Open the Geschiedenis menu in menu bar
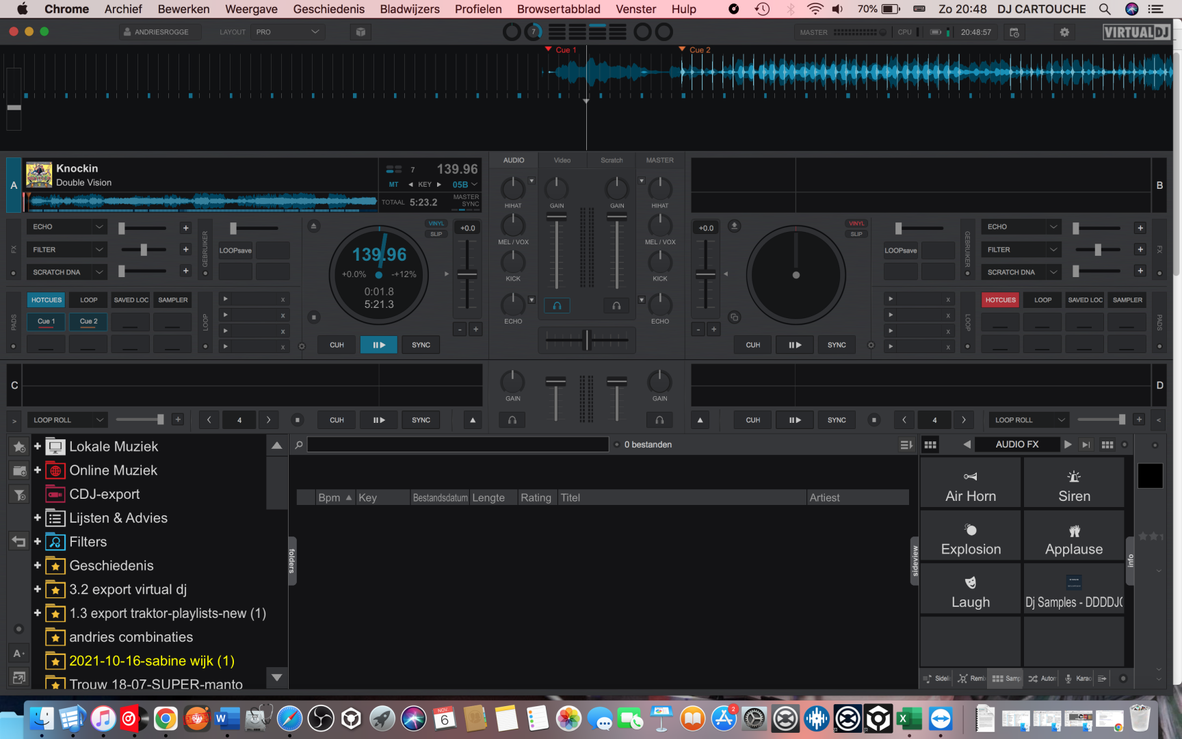The height and width of the screenshot is (739, 1182). click(329, 9)
